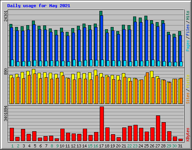Click the day label 13

[79, 146]
